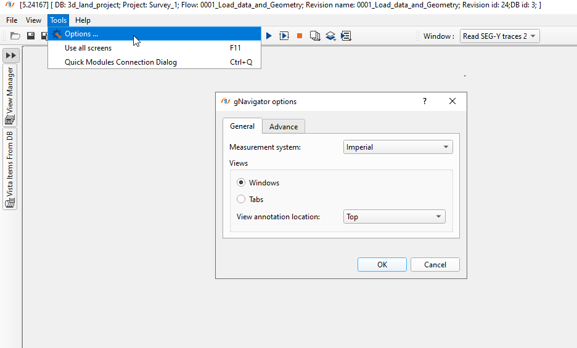Click the open folder toolbar icon
The width and height of the screenshot is (577, 348).
pos(15,36)
